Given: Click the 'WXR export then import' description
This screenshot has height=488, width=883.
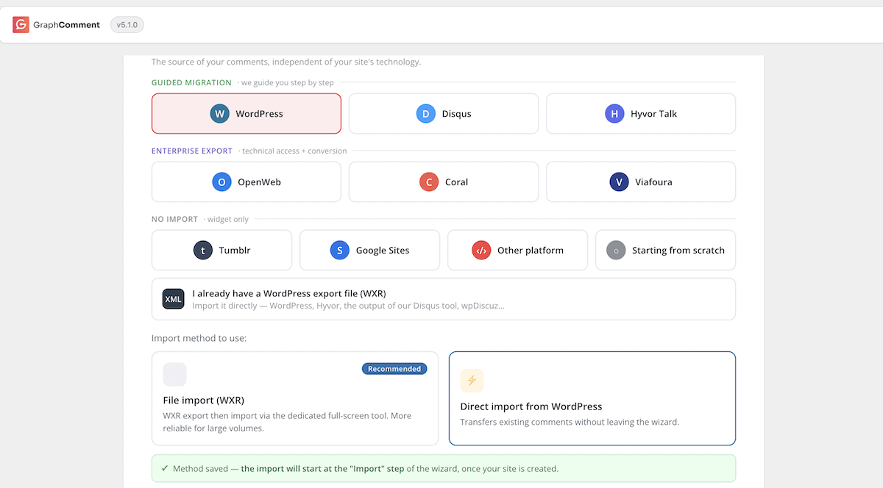Looking at the screenshot, I should pyautogui.click(x=287, y=422).
